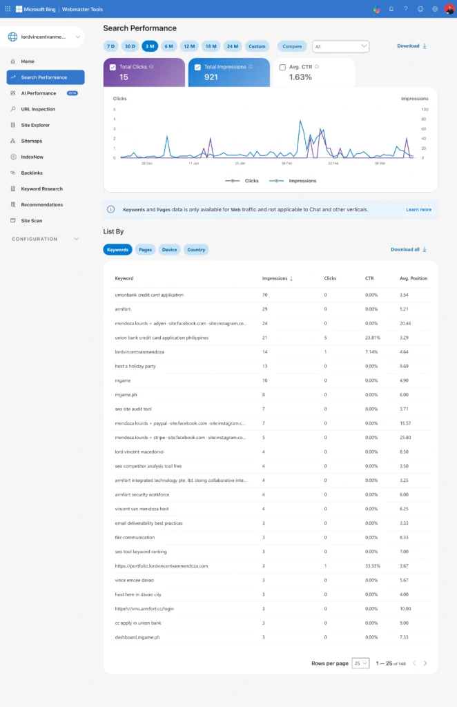This screenshot has height=707, width=457.
Task: Open settings gear icon in header
Action: tap(435, 9)
